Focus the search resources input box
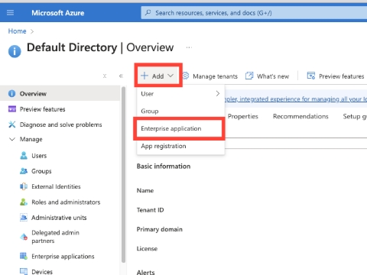 [254, 13]
